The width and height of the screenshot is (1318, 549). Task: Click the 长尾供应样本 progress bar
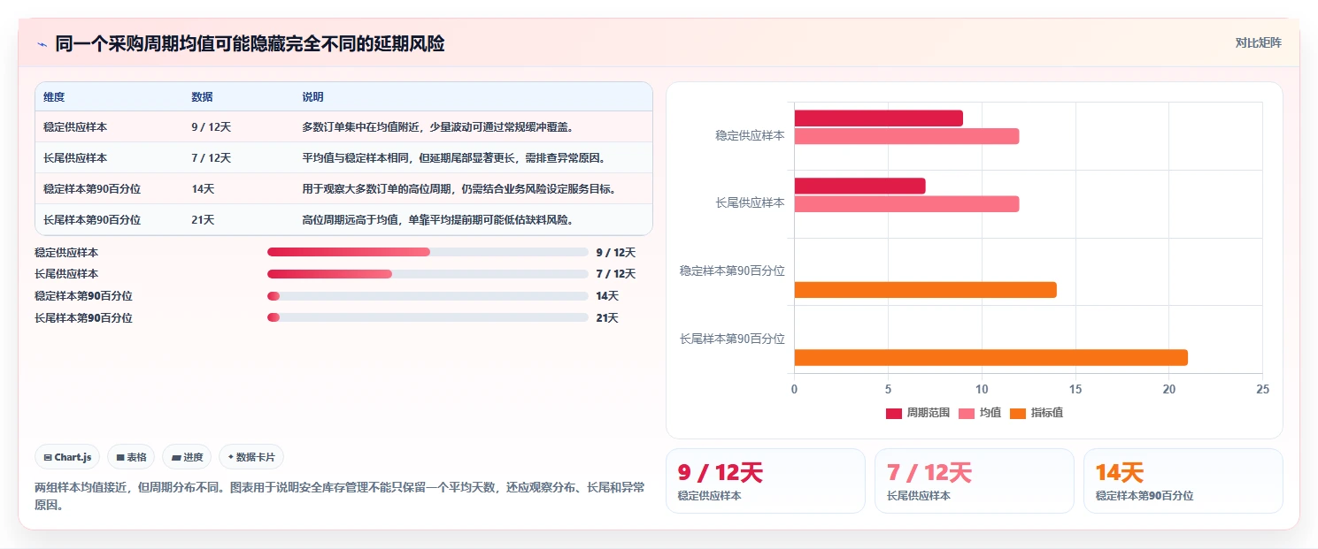click(x=428, y=274)
